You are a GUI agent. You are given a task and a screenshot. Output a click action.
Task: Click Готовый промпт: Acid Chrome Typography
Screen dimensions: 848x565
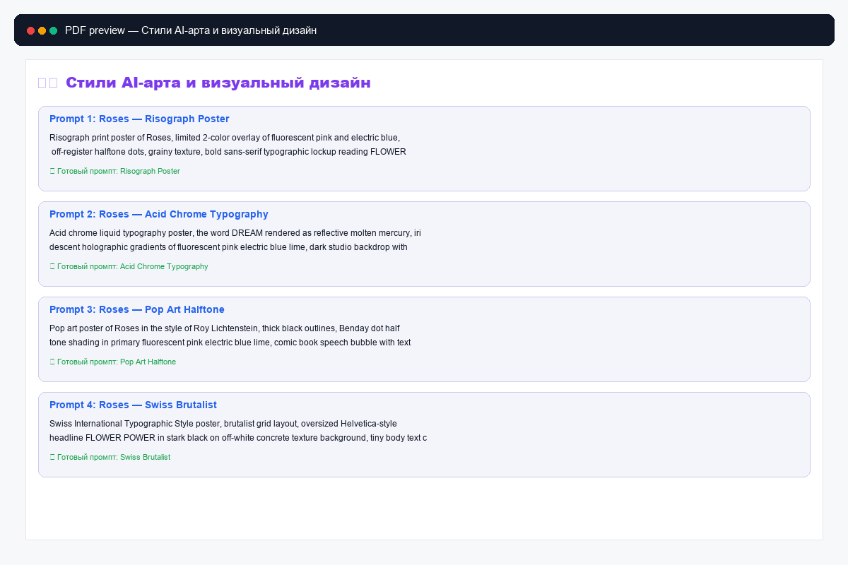[133, 266]
